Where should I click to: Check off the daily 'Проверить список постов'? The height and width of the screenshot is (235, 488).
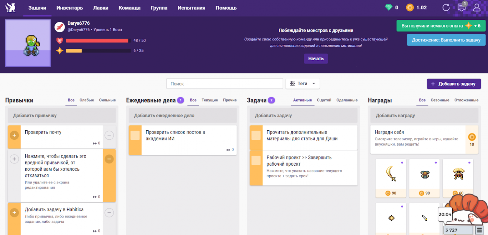pyautogui.click(x=136, y=135)
